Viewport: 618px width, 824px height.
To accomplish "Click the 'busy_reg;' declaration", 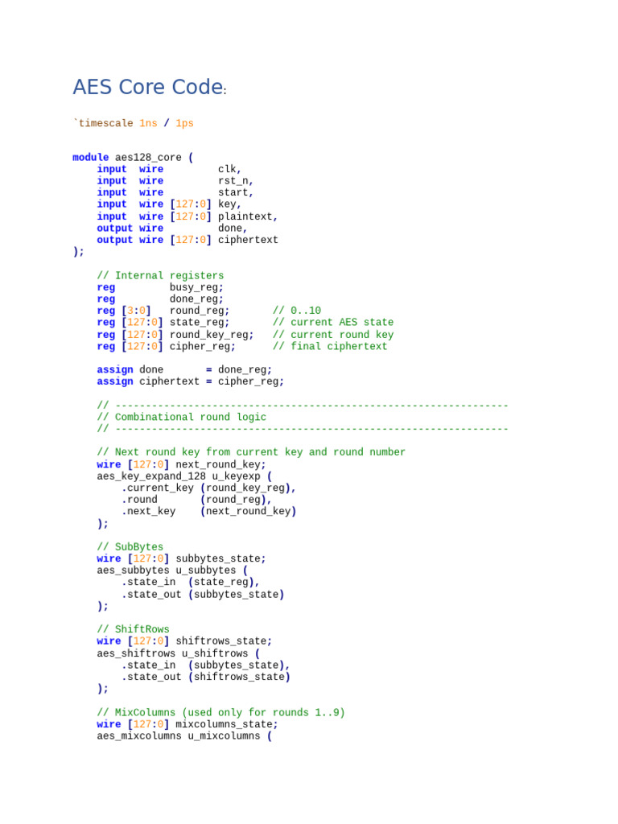I will pyautogui.click(x=196, y=287).
